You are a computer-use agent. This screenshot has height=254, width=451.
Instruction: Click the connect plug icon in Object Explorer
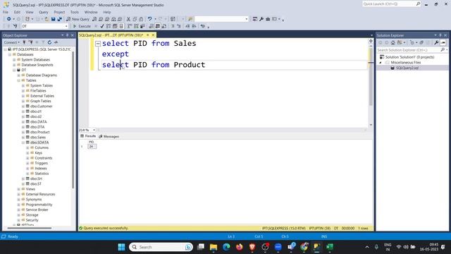(24, 42)
